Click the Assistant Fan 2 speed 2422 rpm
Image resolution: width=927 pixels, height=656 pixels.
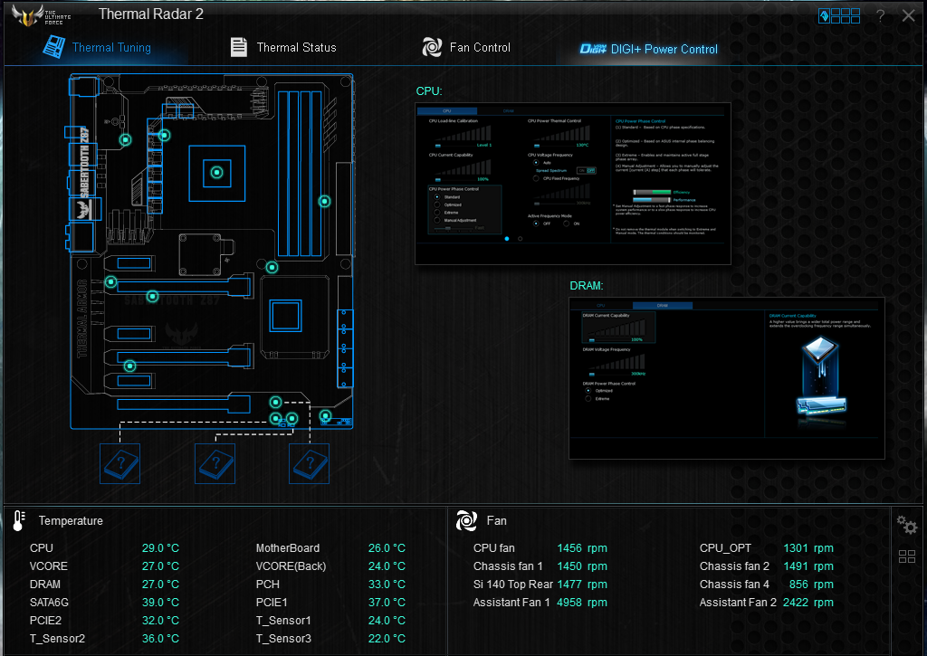pyautogui.click(x=808, y=603)
